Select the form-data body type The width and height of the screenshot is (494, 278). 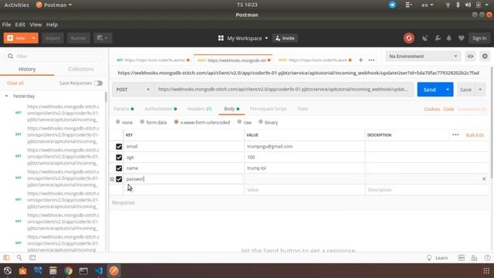coord(142,122)
